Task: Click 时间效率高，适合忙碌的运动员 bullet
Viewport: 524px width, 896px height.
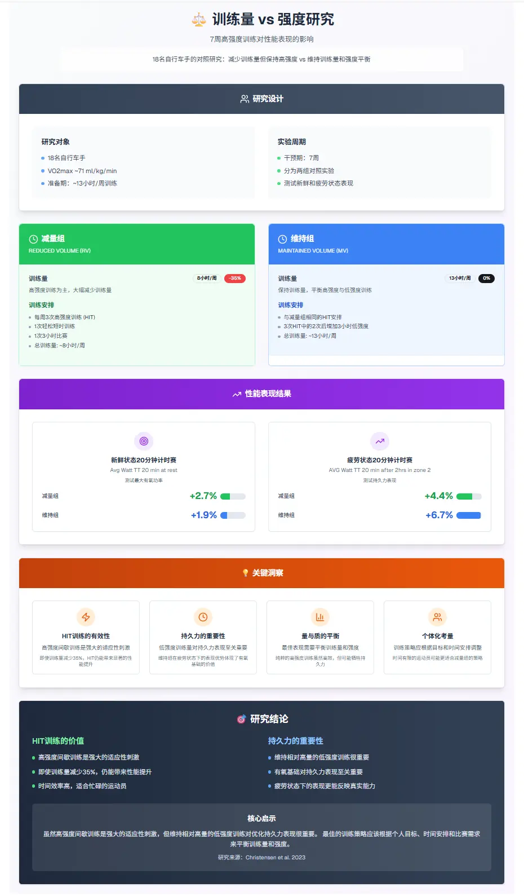Action: pyautogui.click(x=82, y=786)
